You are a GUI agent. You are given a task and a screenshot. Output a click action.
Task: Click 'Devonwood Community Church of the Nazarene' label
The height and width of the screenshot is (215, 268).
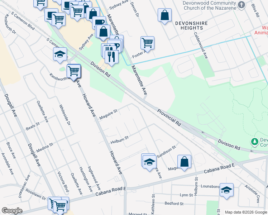(210, 5)
